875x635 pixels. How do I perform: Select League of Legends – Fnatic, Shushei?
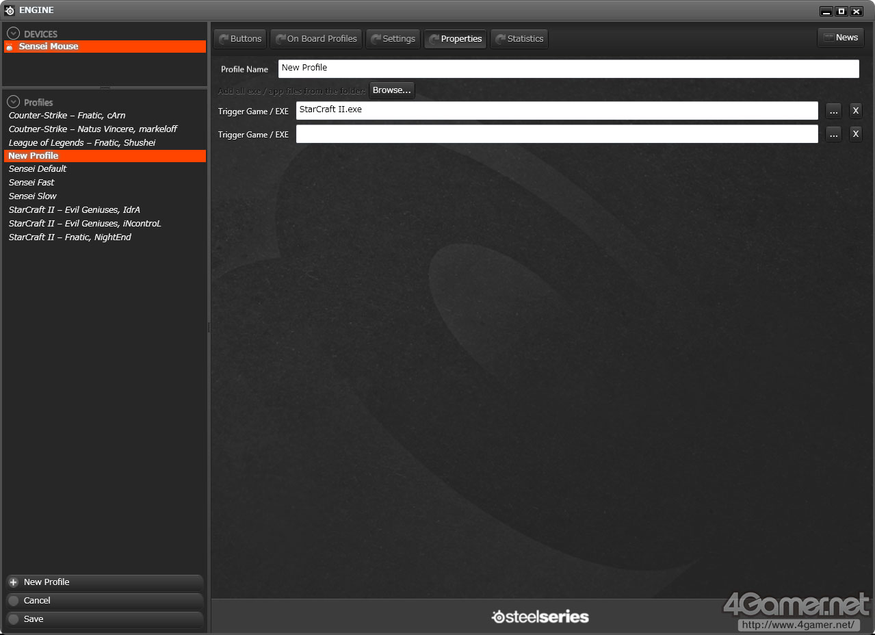[82, 143]
